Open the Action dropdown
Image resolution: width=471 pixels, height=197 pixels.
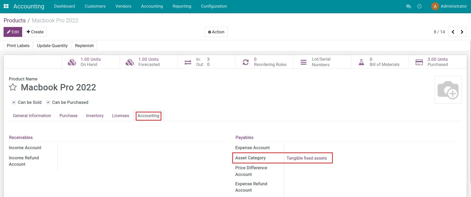coord(216,32)
